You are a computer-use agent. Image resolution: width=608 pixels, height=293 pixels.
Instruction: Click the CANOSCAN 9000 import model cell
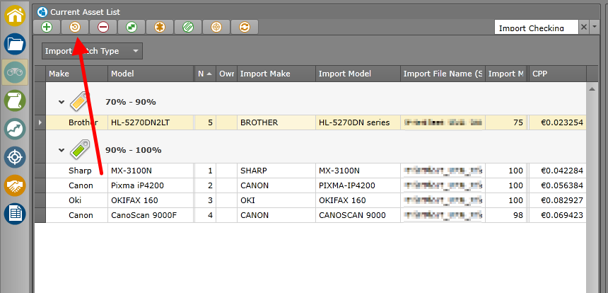pos(358,215)
